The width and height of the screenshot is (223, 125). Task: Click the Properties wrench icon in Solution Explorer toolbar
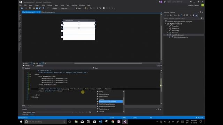point(193,15)
